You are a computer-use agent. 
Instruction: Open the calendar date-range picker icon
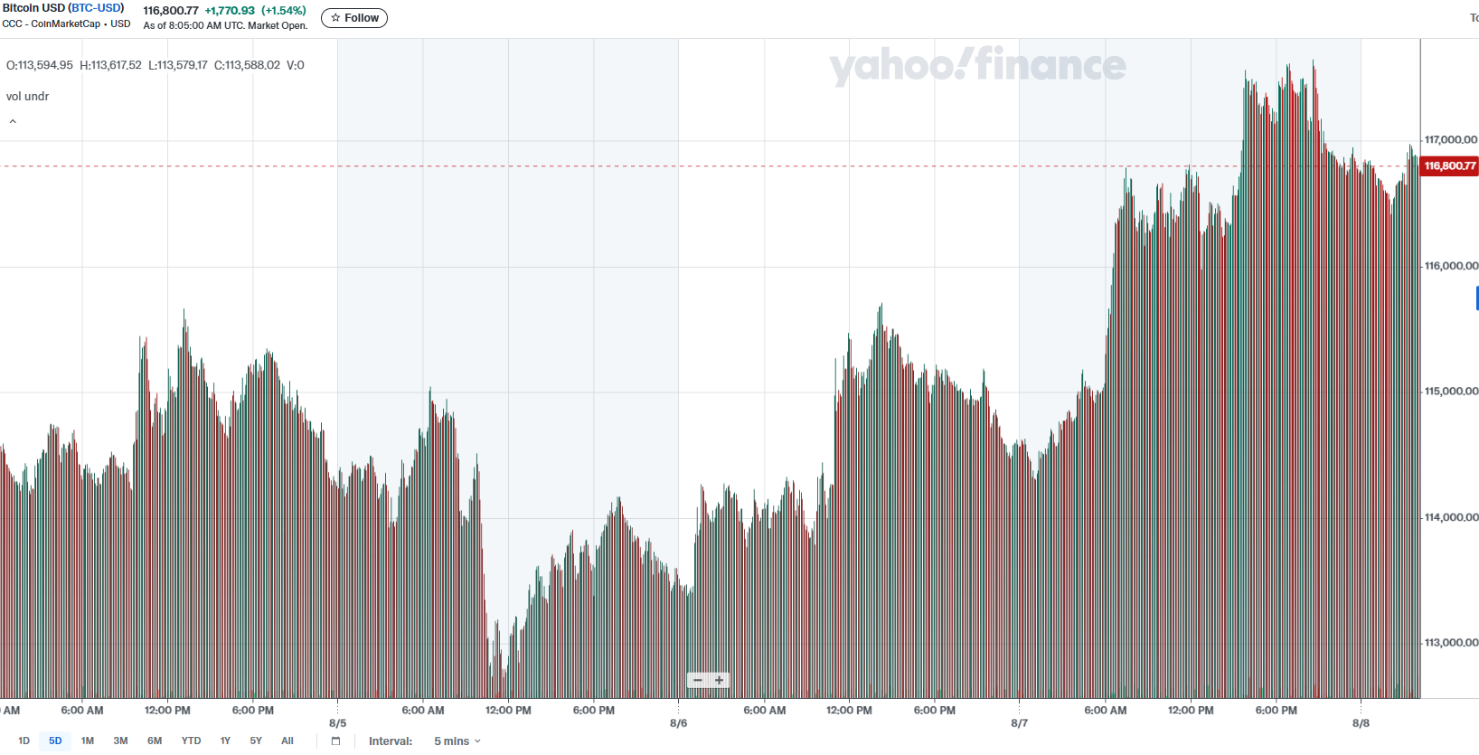coord(335,741)
